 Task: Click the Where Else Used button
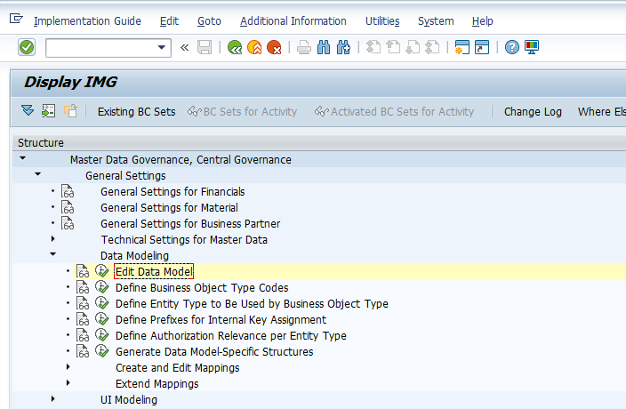tap(602, 112)
